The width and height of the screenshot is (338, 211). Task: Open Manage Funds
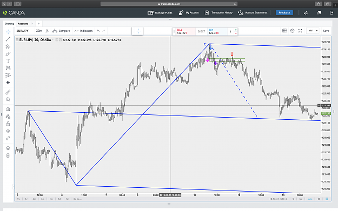pyautogui.click(x=160, y=13)
